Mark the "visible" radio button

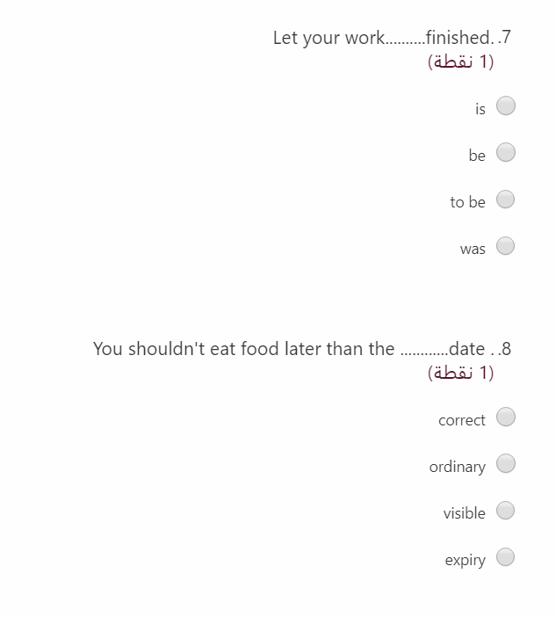506,511
